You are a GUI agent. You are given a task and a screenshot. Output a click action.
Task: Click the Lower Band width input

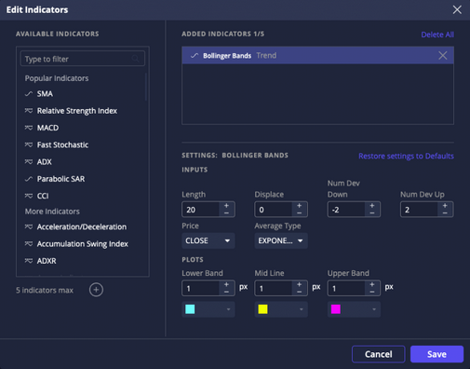[x=201, y=289]
